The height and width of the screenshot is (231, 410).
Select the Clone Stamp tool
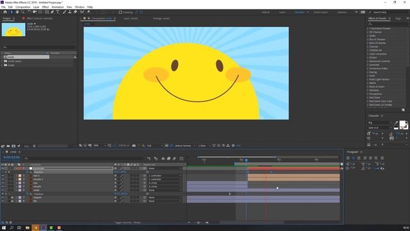pyautogui.click(x=70, y=12)
